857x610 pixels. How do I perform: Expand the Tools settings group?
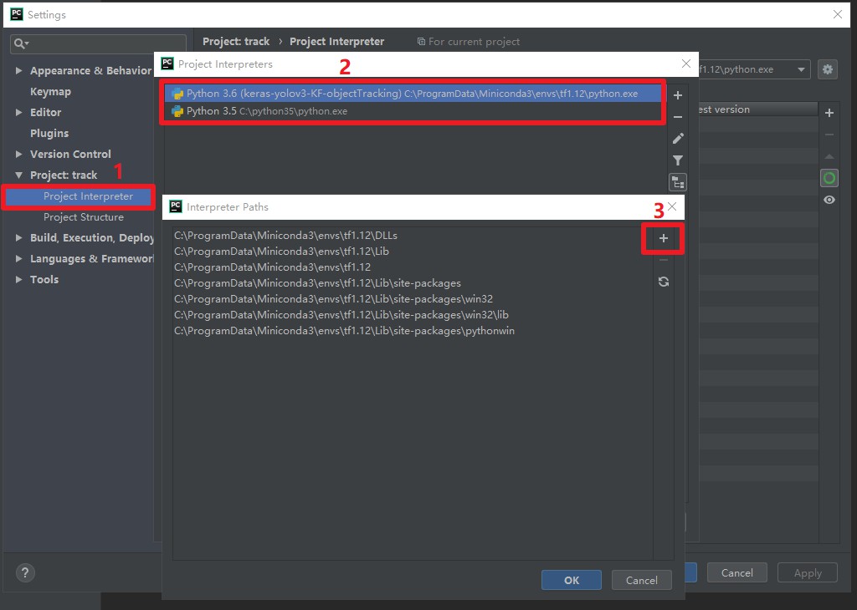pos(19,279)
